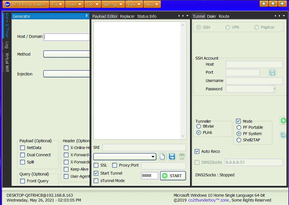This screenshot has width=289, height=205.
Task: Click SSH Account Username field
Action: [254, 81]
